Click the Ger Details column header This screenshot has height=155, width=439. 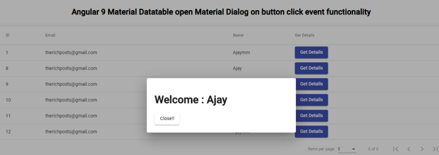pyautogui.click(x=305, y=35)
